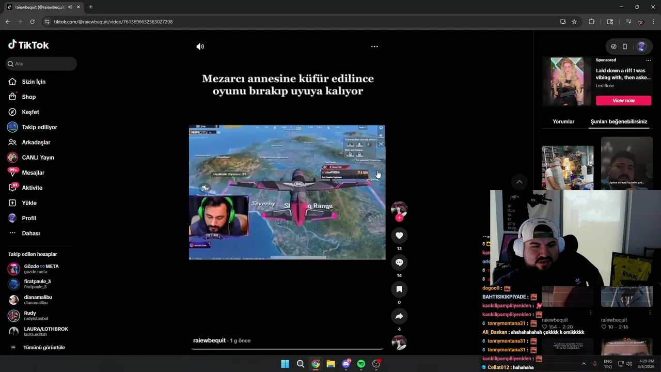661x372 pixels.
Task: Open Discord from taskbar
Action: click(346, 364)
